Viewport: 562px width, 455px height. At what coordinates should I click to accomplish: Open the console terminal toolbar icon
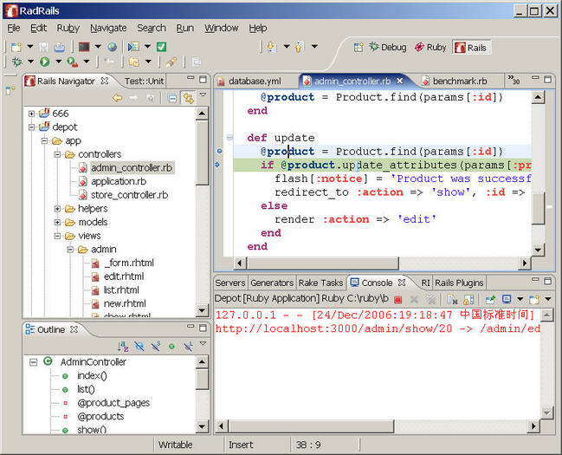pyautogui.click(x=84, y=47)
